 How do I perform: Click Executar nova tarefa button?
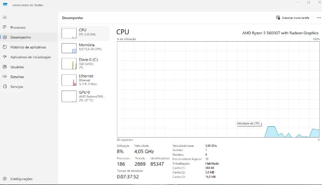click(293, 18)
